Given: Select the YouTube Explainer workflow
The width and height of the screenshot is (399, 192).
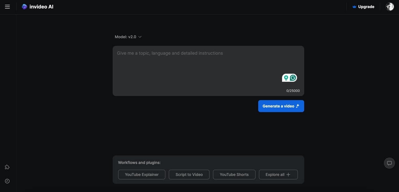Looking at the screenshot, I should point(142,175).
